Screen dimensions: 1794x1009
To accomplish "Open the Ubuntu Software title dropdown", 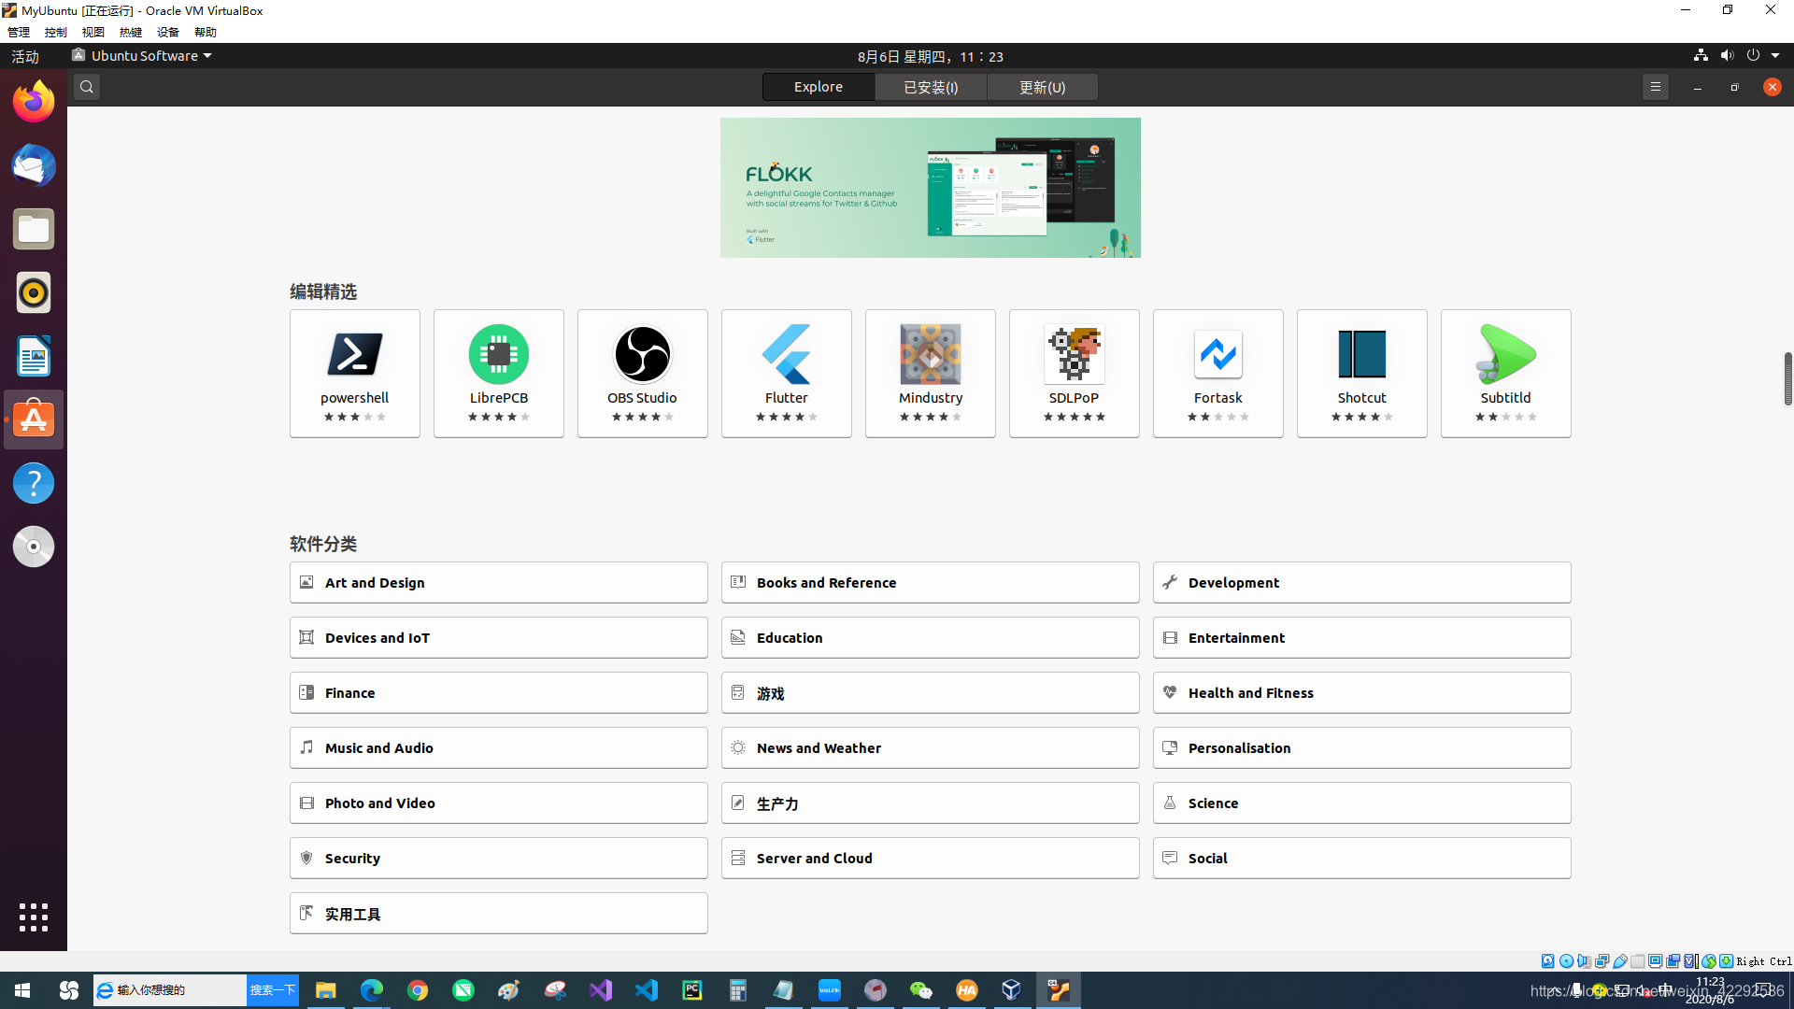I will tap(141, 55).
